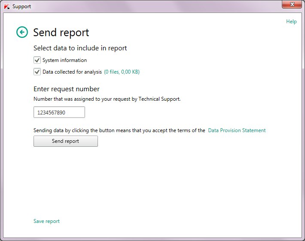Uncheck the System information checkbox
This screenshot has width=305, height=241.
tap(37, 60)
